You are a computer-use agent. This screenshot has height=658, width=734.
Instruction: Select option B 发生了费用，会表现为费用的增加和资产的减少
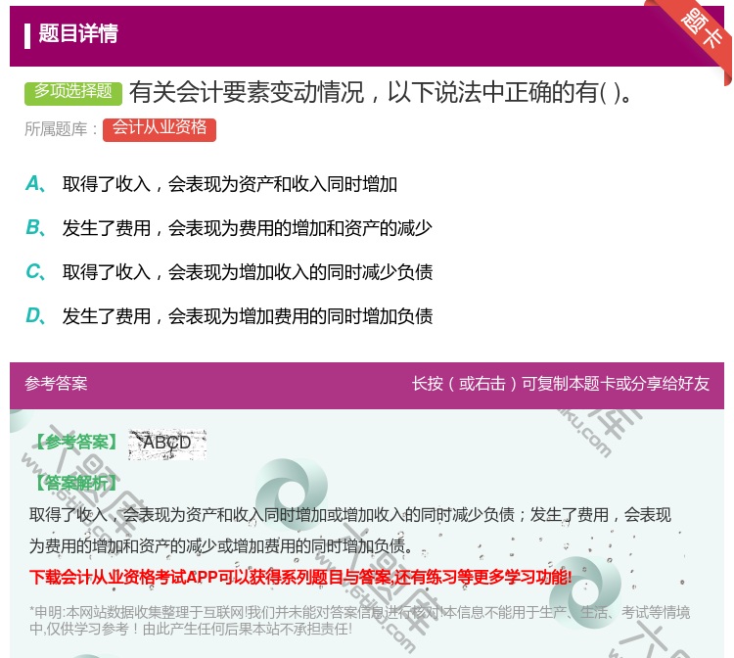coord(228,228)
